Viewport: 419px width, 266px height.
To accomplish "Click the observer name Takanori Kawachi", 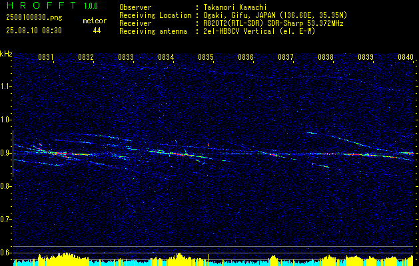I will [234, 7].
